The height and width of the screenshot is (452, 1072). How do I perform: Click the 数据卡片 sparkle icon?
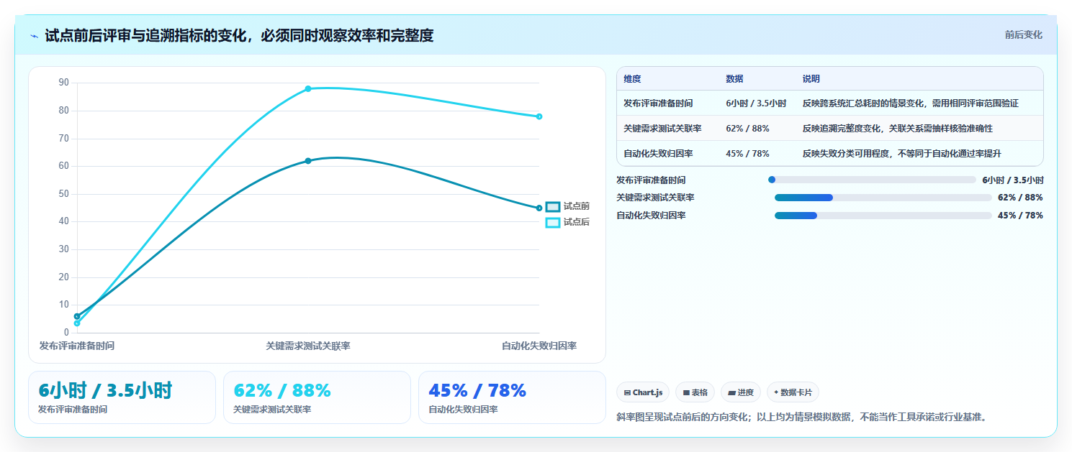tap(776, 393)
